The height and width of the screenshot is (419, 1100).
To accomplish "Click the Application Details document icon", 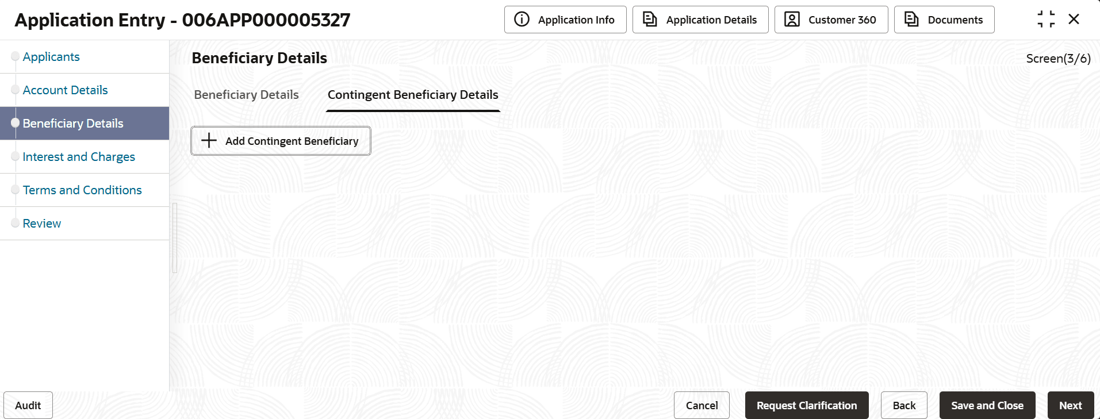I will pyautogui.click(x=650, y=20).
